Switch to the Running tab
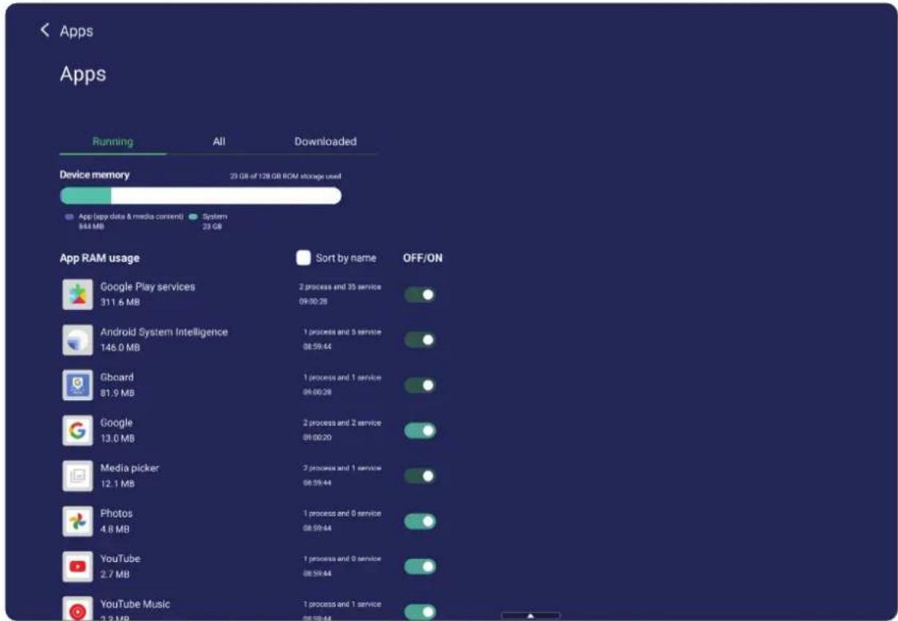Image resolution: width=898 pixels, height=621 pixels. click(112, 141)
